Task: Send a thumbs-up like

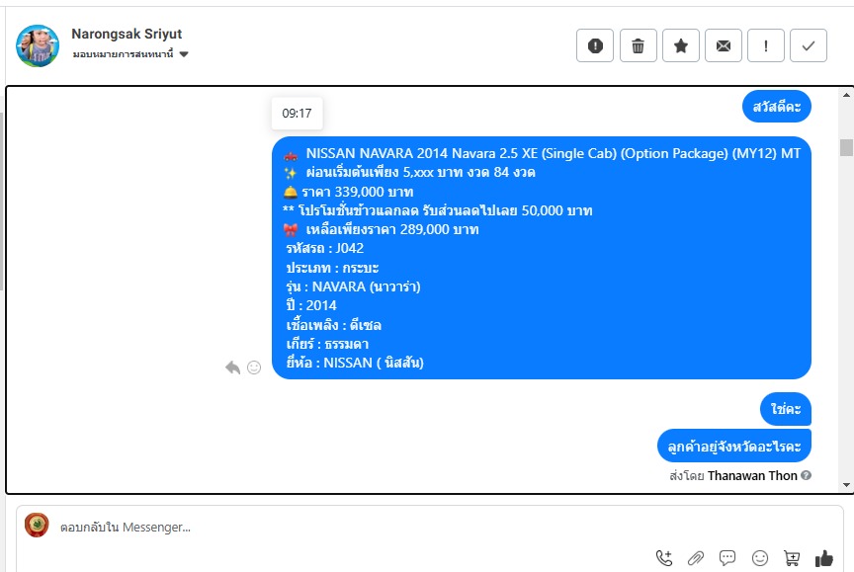Action: click(x=824, y=558)
